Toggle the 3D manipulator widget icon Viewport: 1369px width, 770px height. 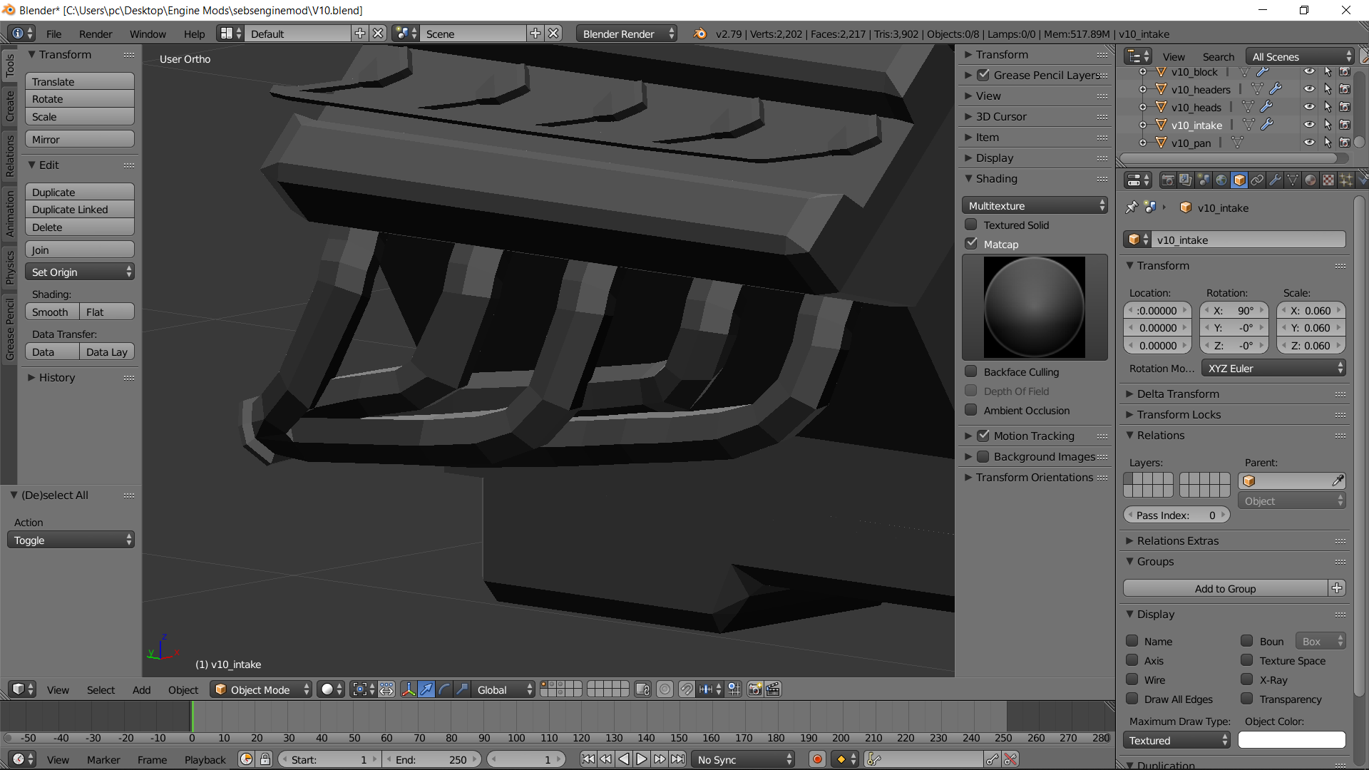(409, 689)
